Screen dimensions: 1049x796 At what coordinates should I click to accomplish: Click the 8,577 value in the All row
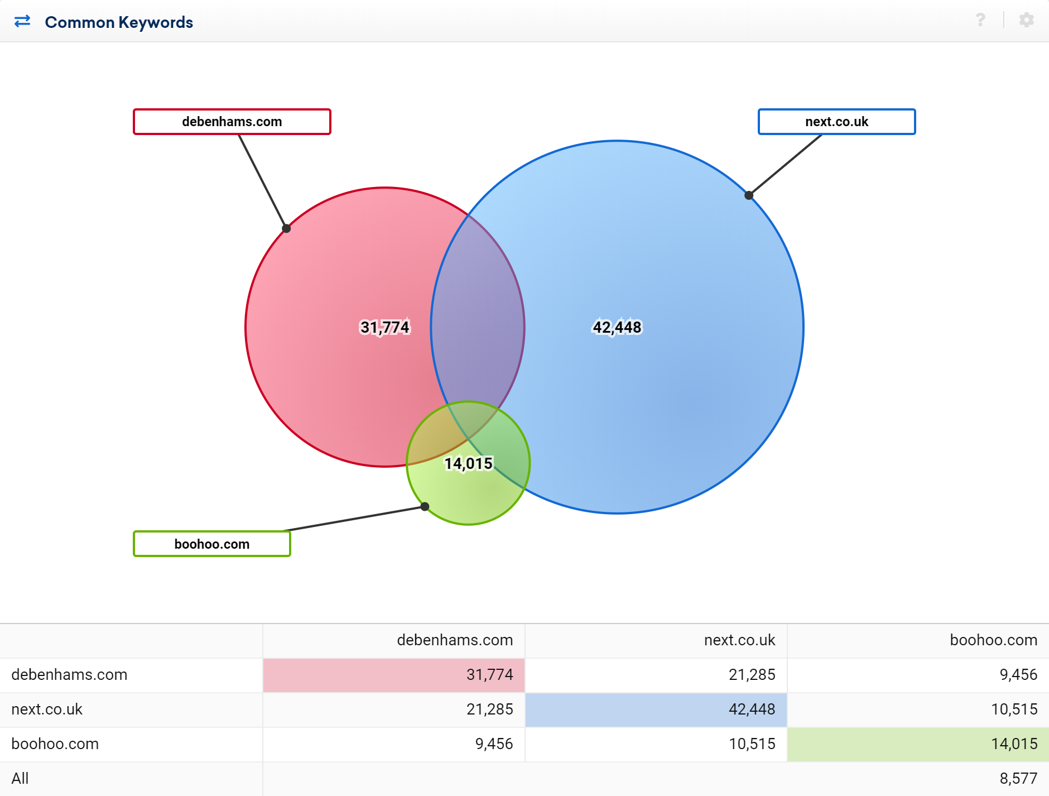coord(1018,779)
